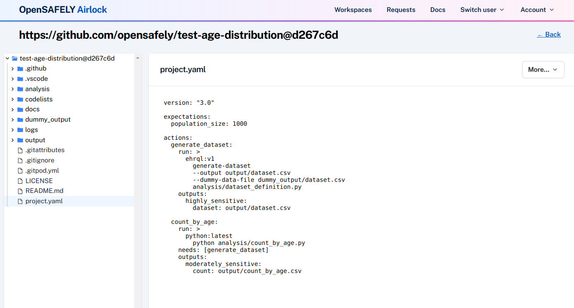
Task: Open the Docs page
Action: pos(438,9)
